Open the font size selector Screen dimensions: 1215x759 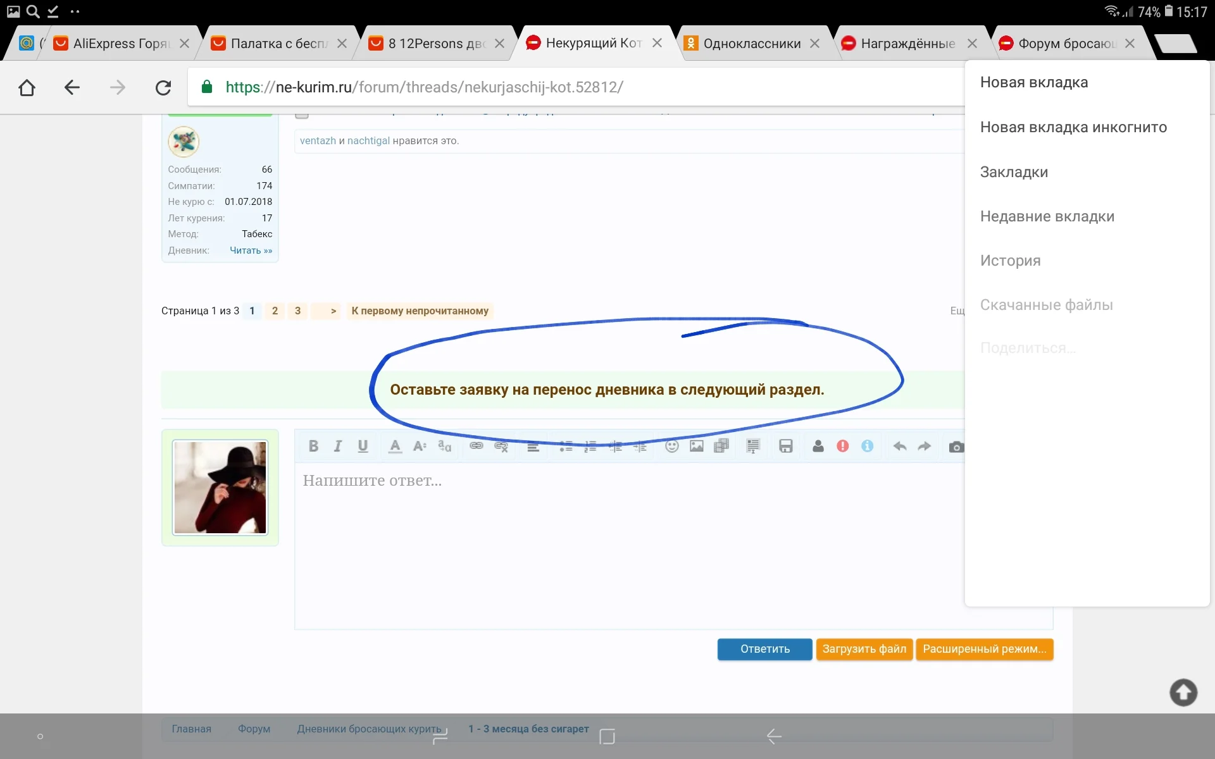coord(419,446)
